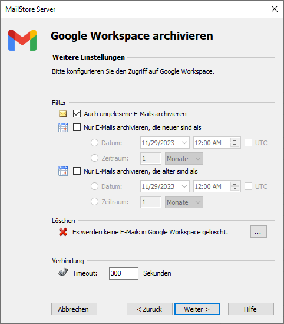Click the Hilfe button
This screenshot has height=324, width=284.
[x=251, y=309]
